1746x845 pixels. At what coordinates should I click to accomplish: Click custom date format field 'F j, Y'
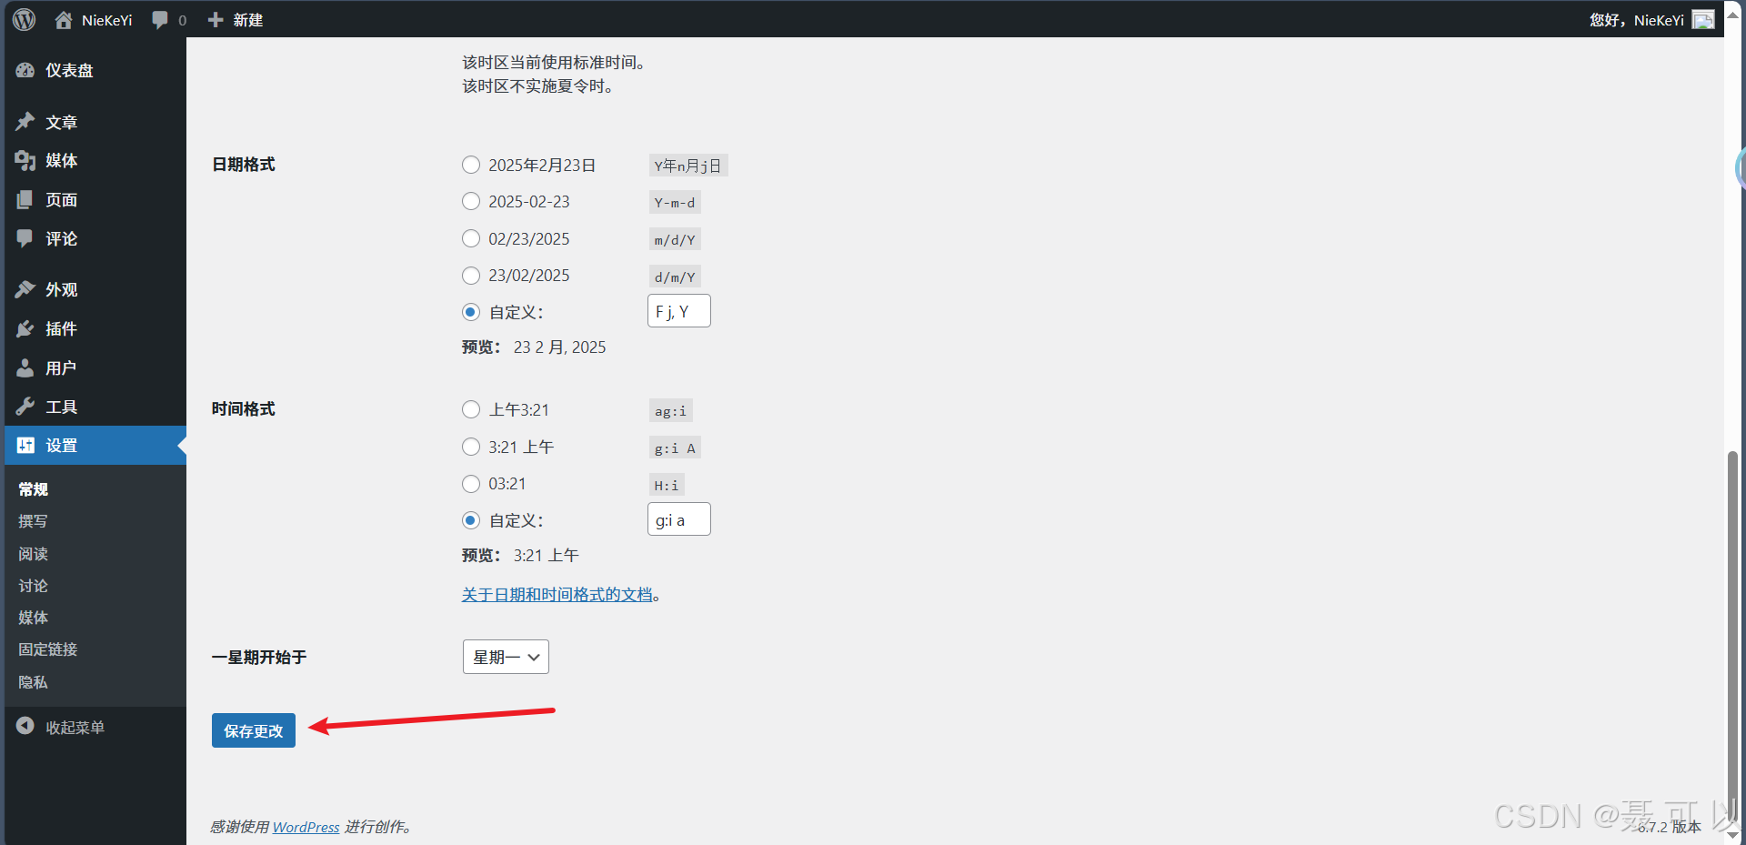[x=679, y=311]
